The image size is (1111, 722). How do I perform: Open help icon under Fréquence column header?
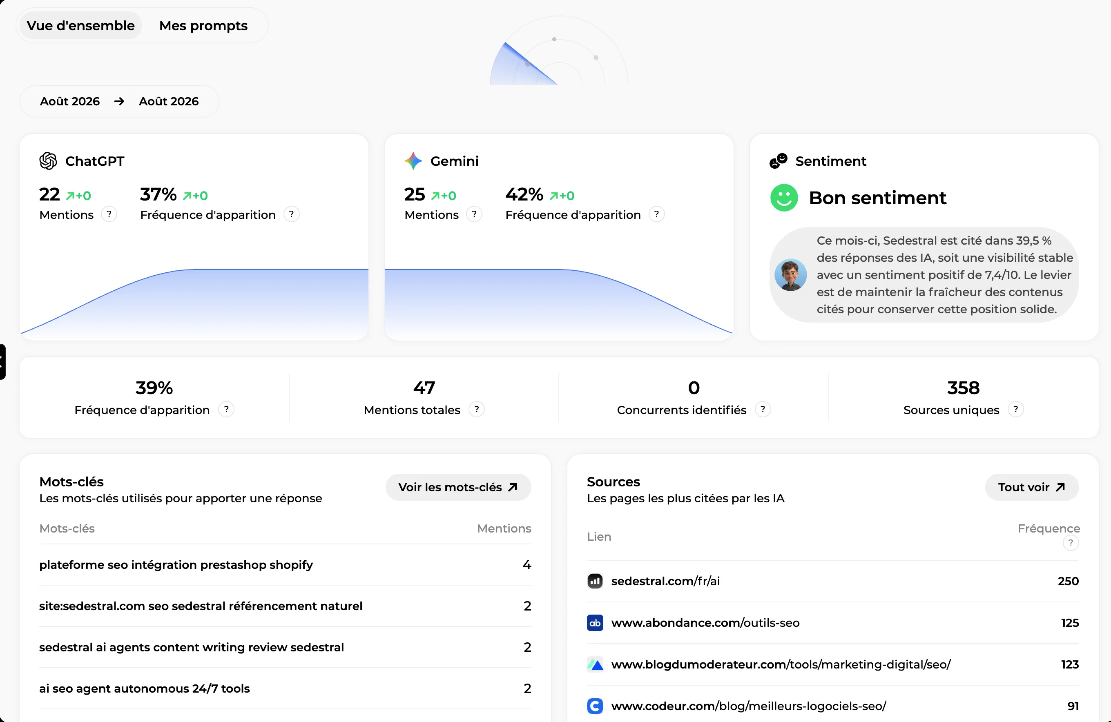[1071, 543]
